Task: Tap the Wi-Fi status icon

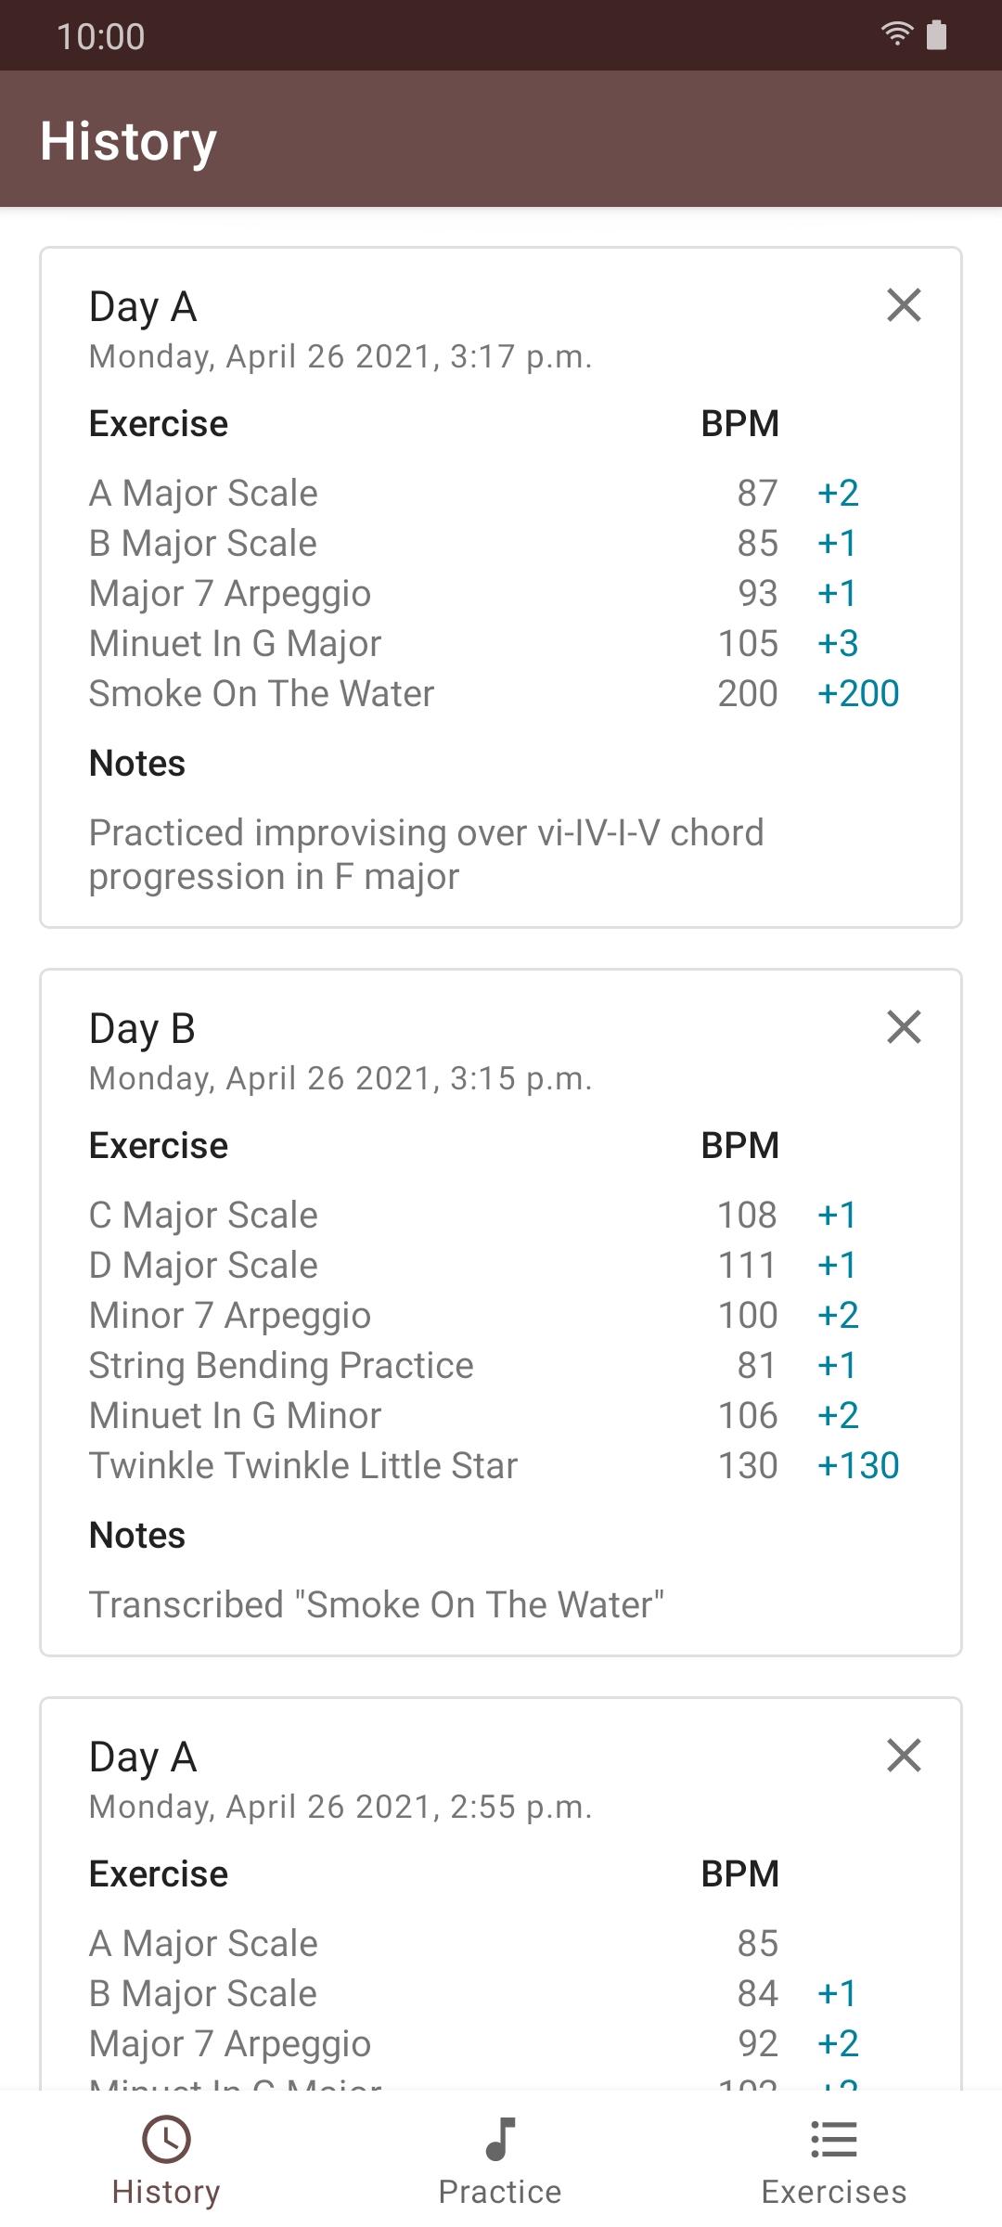Action: 897,35
